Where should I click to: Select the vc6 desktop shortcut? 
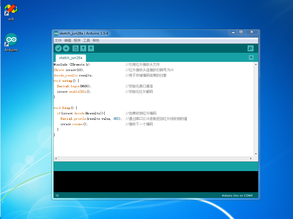click(11, 12)
